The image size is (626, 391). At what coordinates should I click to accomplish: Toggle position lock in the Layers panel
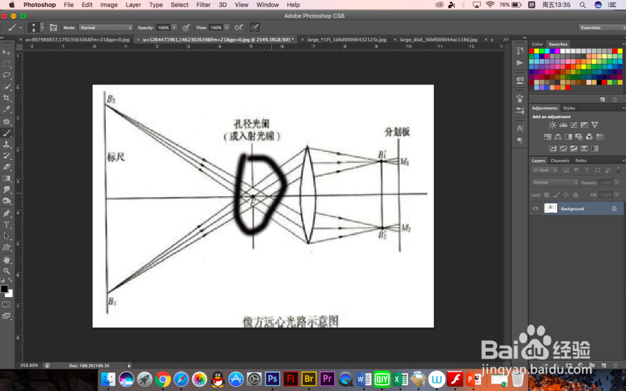[x=565, y=194]
